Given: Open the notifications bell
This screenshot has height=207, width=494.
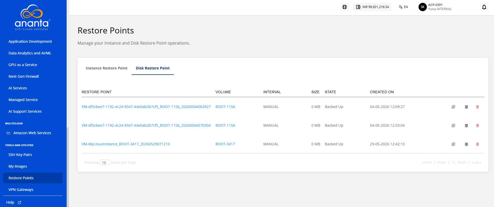Looking at the screenshot, I should pyautogui.click(x=484, y=7).
